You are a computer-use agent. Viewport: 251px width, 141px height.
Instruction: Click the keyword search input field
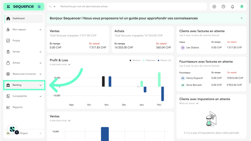point(132,7)
